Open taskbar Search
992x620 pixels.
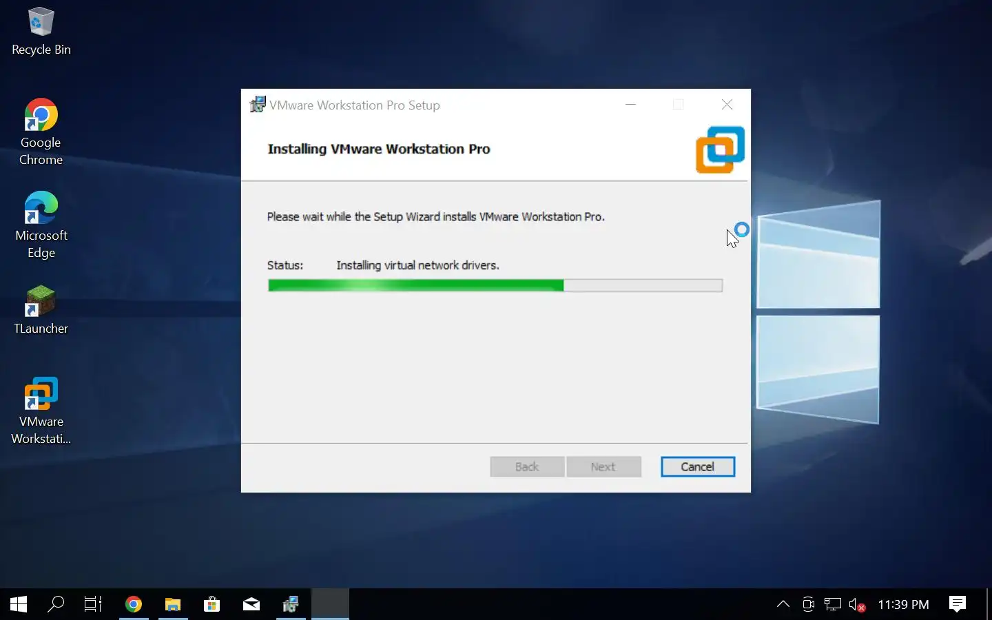tap(56, 604)
